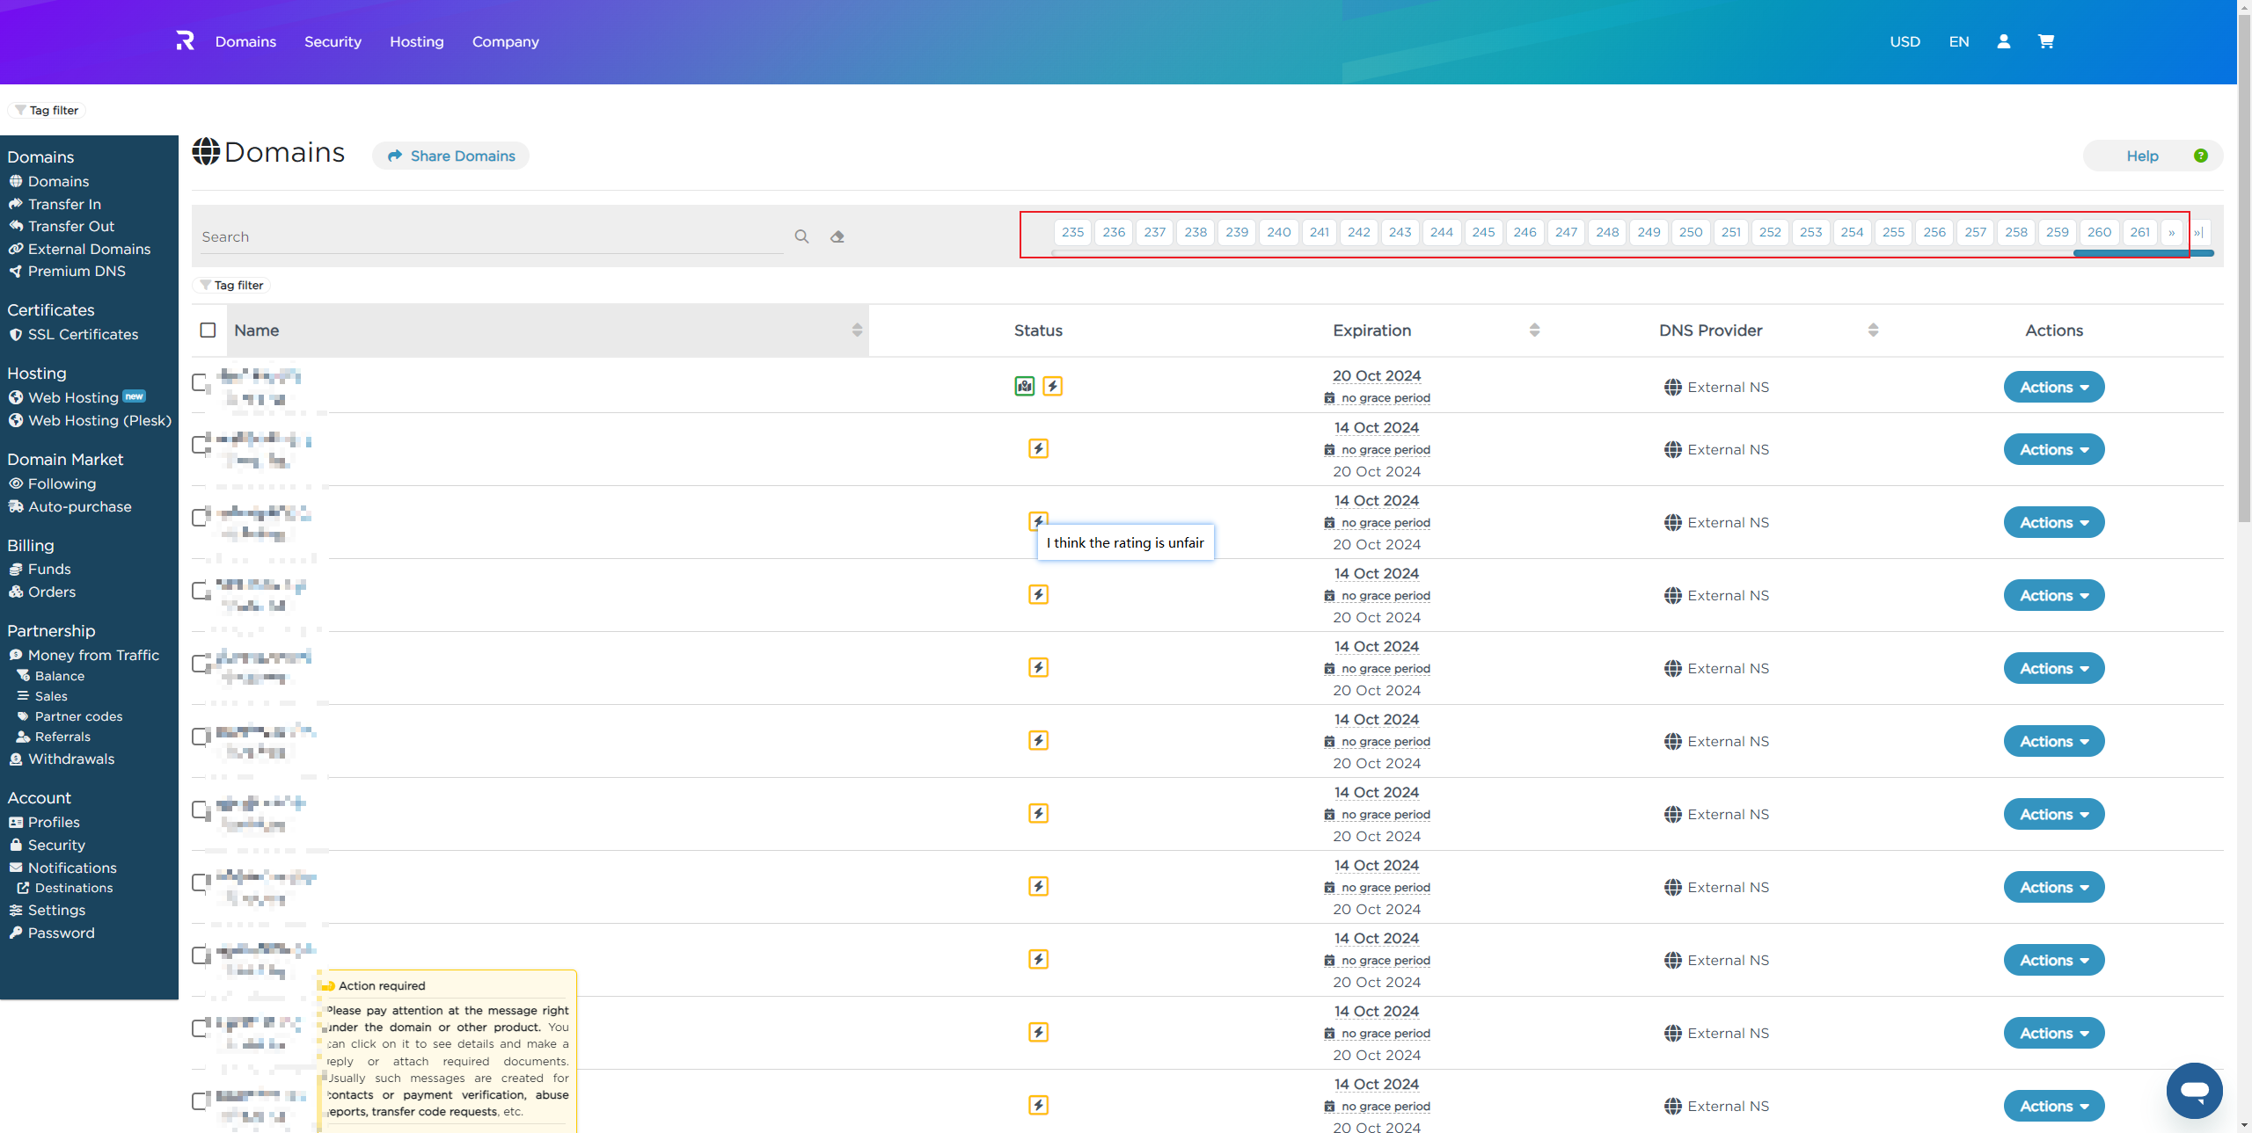Open Actions dropdown for first domain

[x=2053, y=388]
